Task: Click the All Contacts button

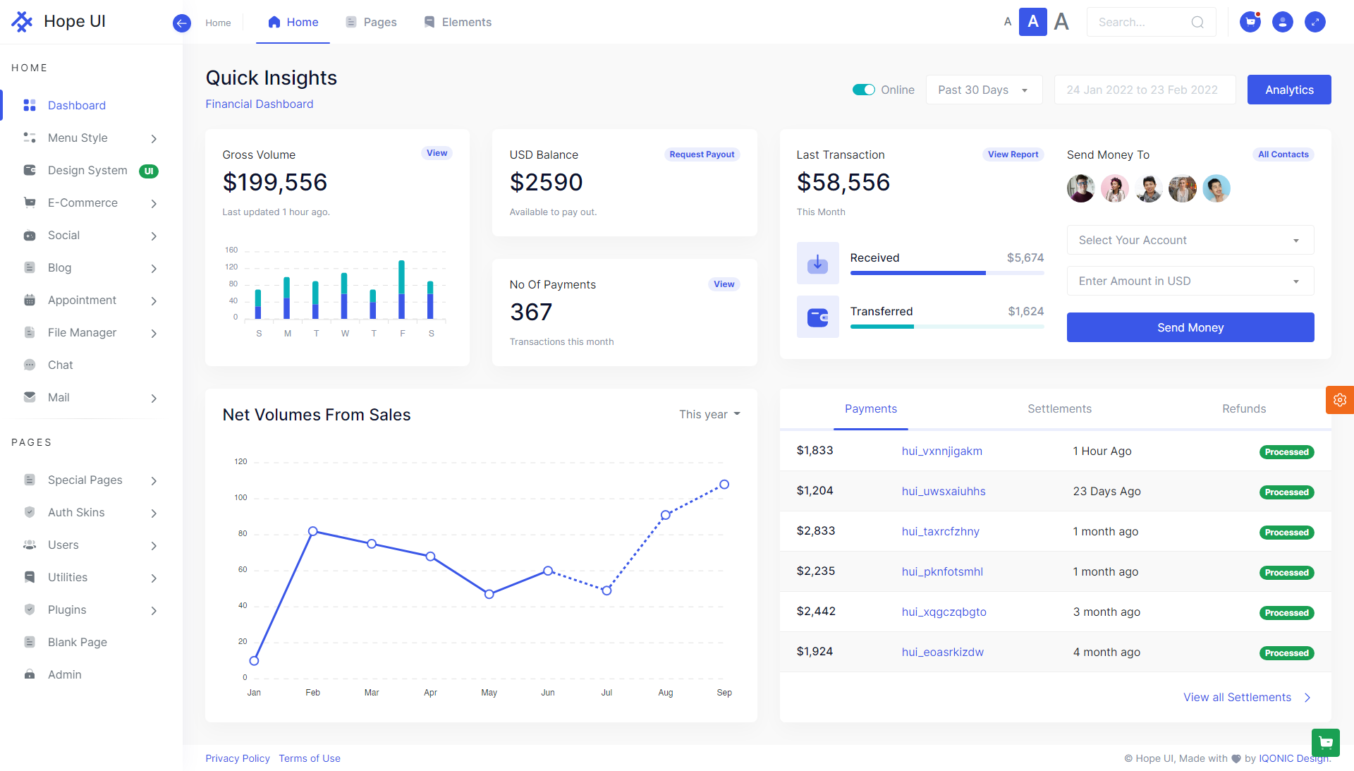Action: click(1283, 154)
